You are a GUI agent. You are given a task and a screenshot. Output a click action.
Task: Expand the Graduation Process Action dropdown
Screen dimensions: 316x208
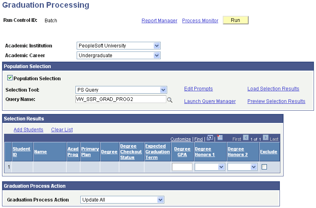click(x=122, y=200)
